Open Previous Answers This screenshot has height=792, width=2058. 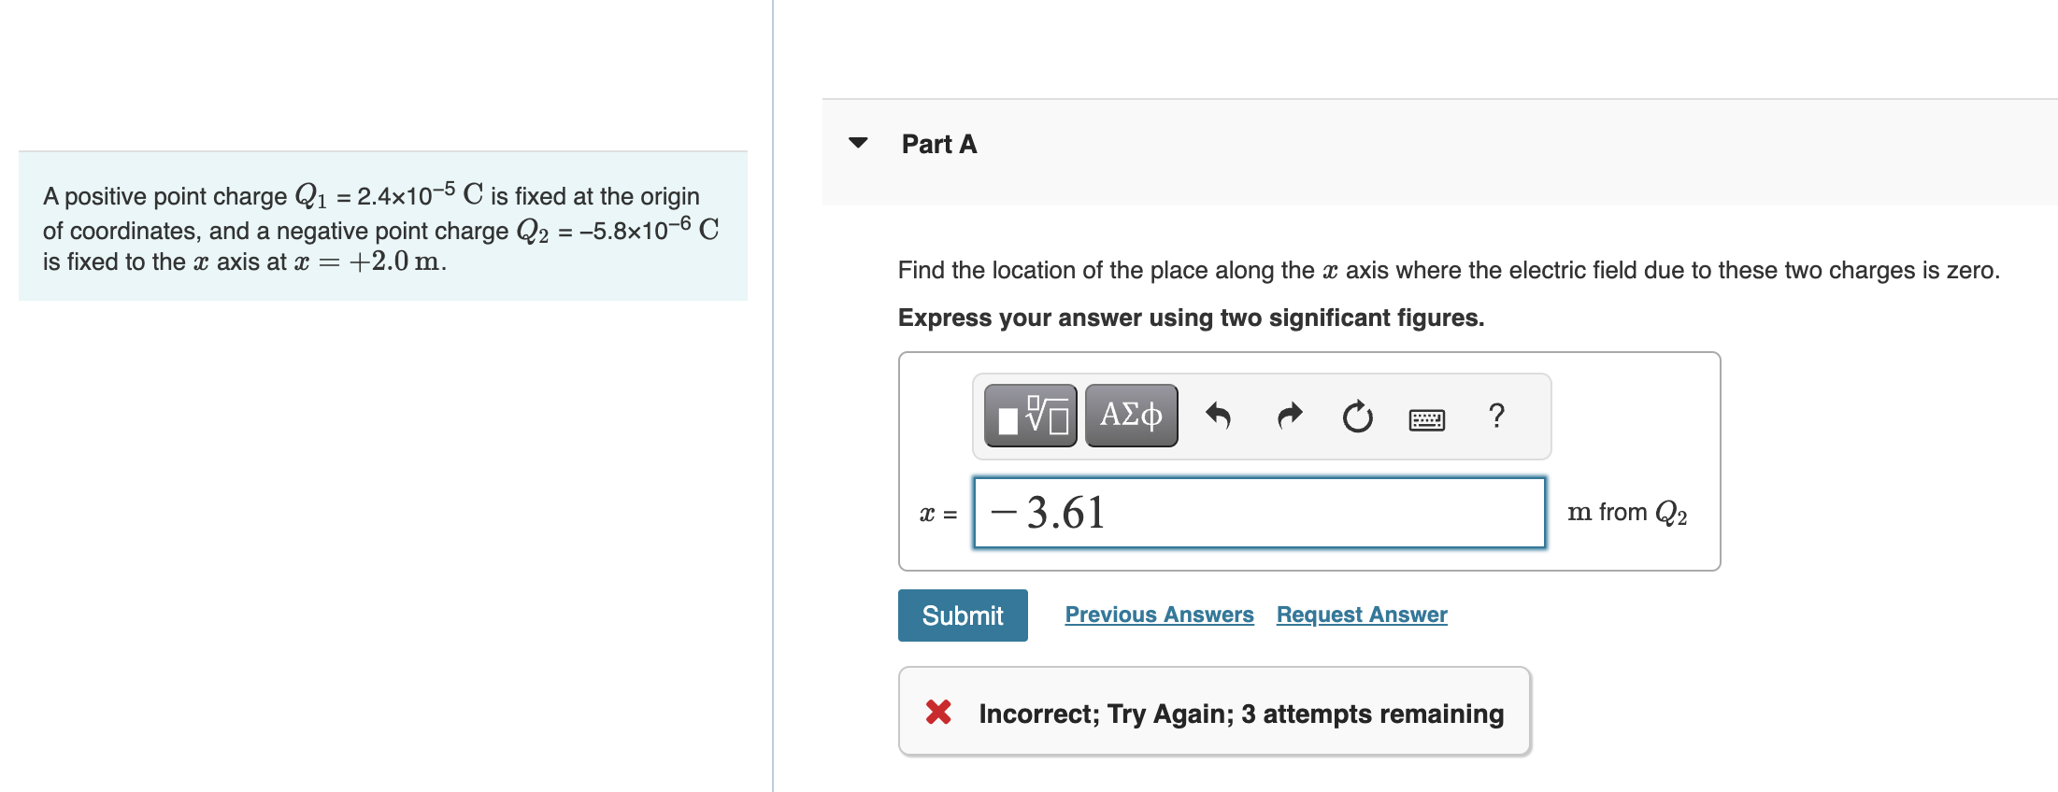pos(1159,615)
